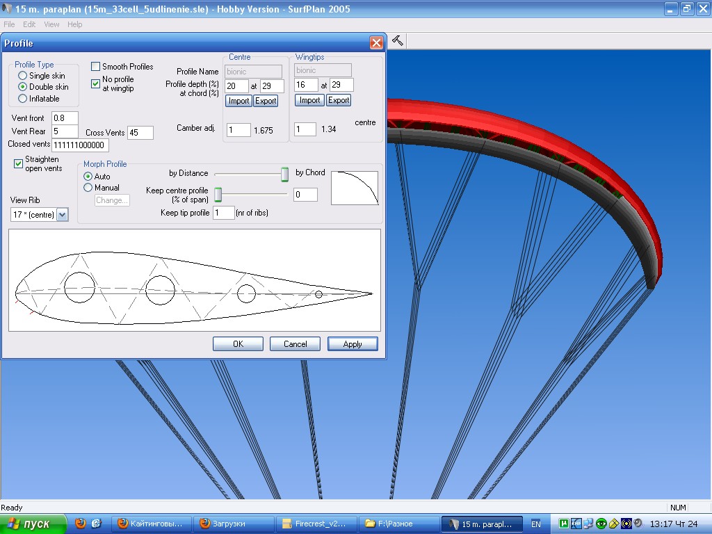Open the View Rib dropdown
712x534 pixels.
pyautogui.click(x=62, y=215)
